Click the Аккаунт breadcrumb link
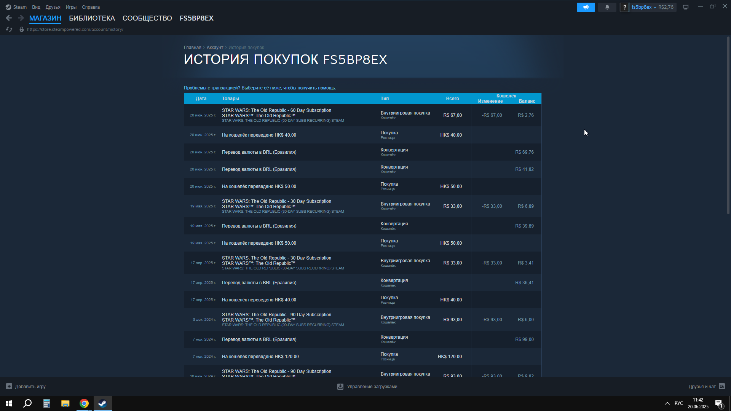731x411 pixels. pyautogui.click(x=215, y=48)
